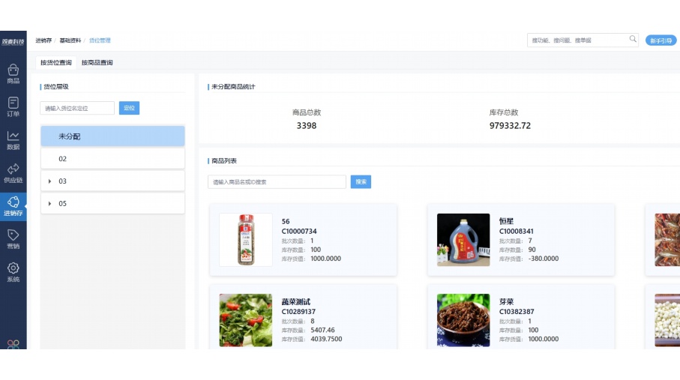Viewport: 680px width, 380px height.
Task: Select the 02 location item
Action: [112, 159]
